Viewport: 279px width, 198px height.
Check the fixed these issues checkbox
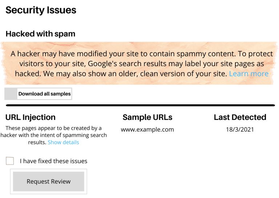10,161
